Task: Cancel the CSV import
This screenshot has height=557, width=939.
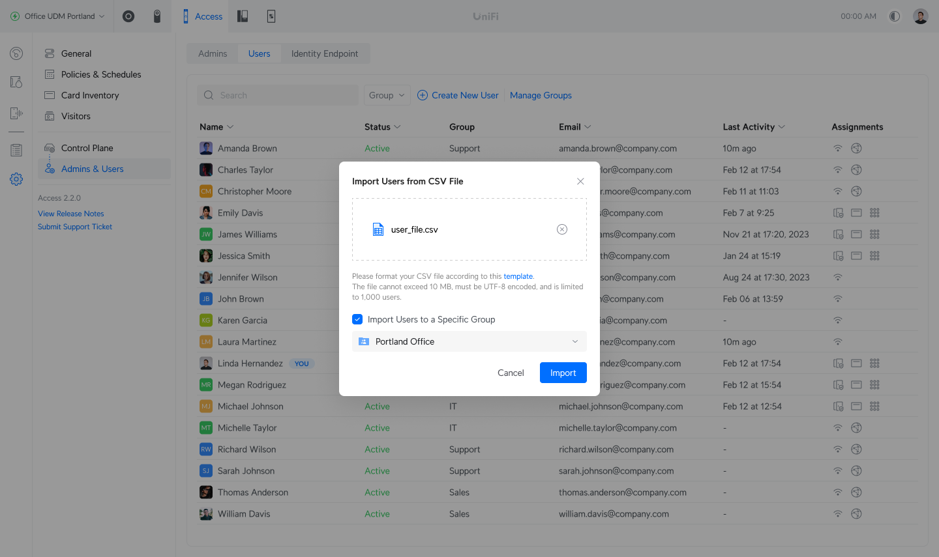Action: pyautogui.click(x=511, y=373)
